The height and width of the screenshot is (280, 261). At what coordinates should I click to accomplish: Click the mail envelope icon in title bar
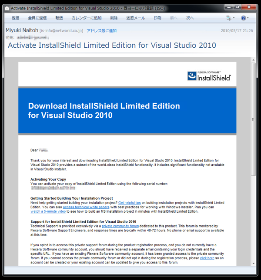point(7,8)
